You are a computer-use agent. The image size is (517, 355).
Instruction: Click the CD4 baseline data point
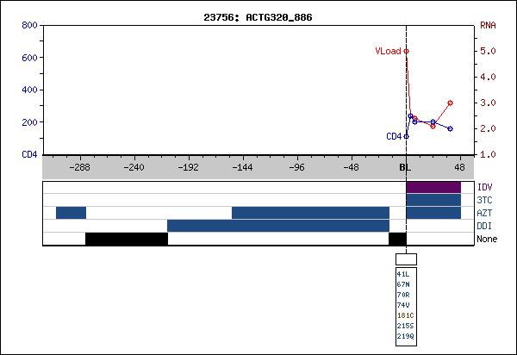[x=406, y=136]
